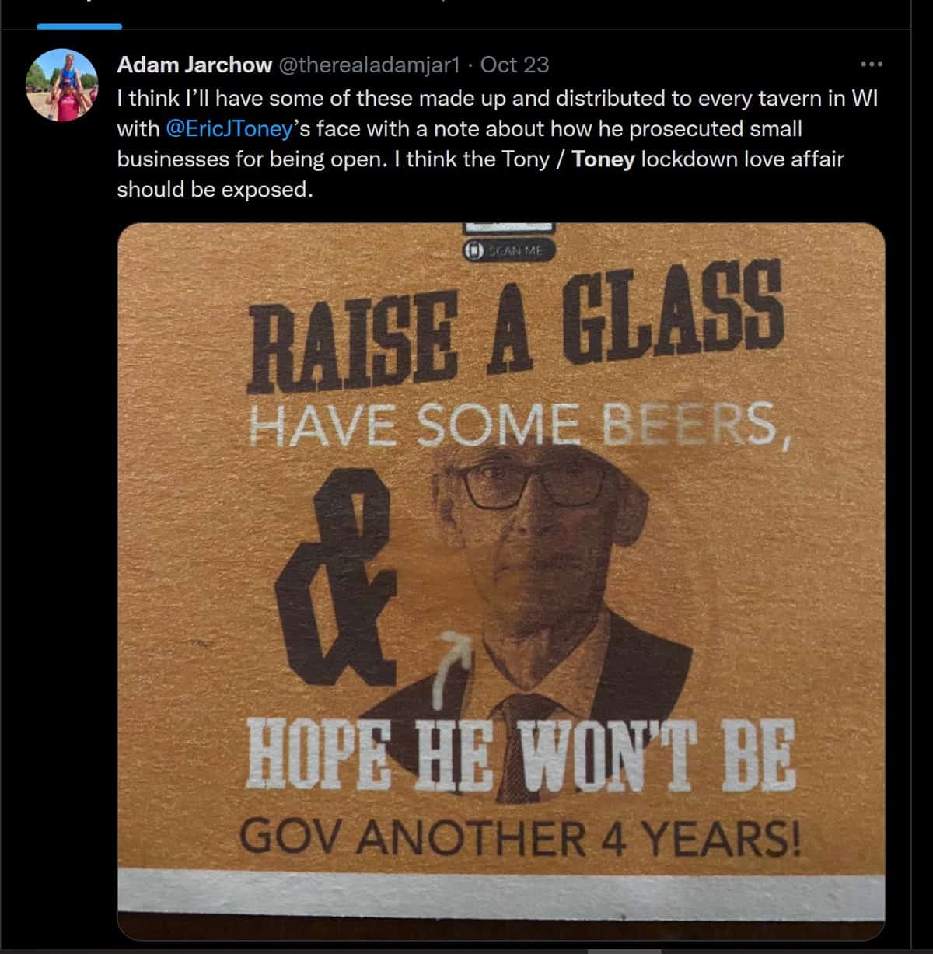Open the three-dot More menu on the tweet
Screen dimensions: 933x954
click(x=871, y=65)
